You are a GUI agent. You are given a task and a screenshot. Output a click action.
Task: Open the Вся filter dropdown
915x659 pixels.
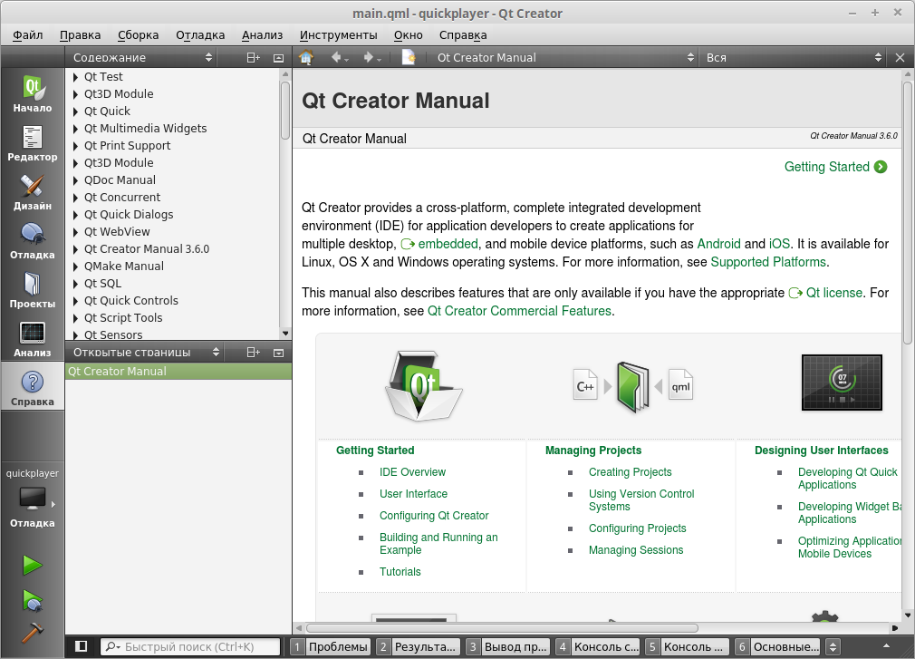794,57
